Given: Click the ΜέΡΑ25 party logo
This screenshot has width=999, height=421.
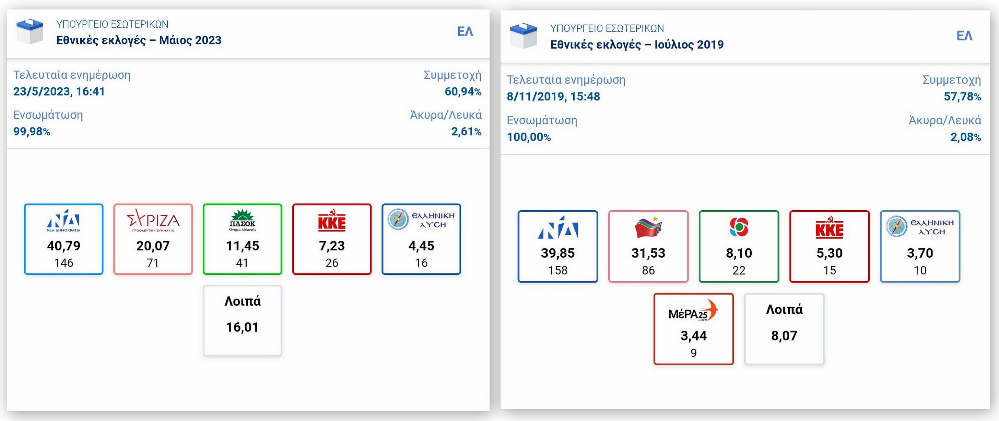Looking at the screenshot, I should click(x=693, y=311).
